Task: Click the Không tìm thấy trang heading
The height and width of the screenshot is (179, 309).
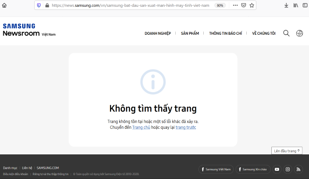Action: click(x=153, y=109)
